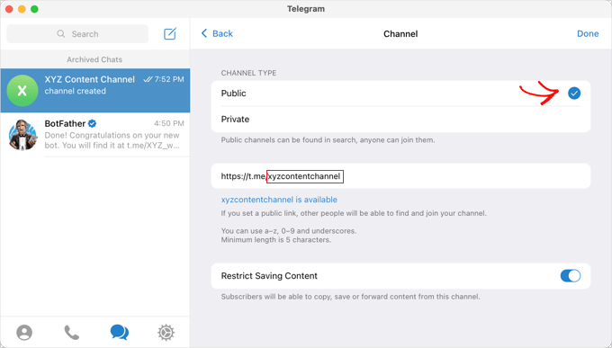The width and height of the screenshot is (612, 348).
Task: Click the Channel title heading
Action: point(400,34)
